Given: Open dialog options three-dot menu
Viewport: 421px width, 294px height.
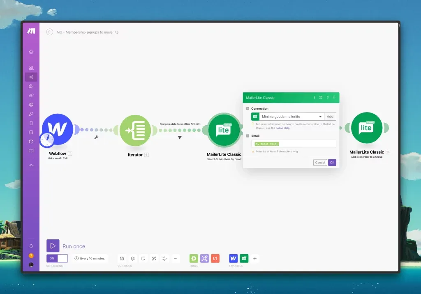Looking at the screenshot, I should tap(315, 98).
